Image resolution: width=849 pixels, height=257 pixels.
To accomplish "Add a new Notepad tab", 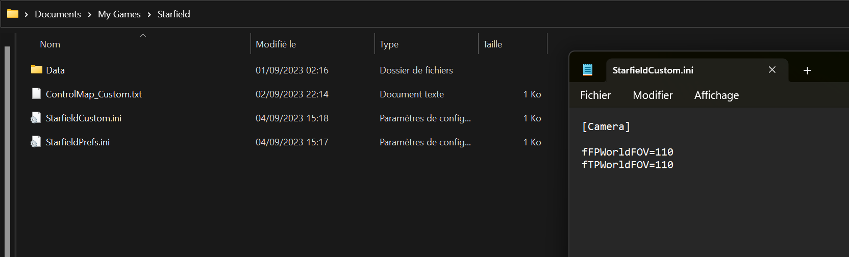I will click(807, 70).
